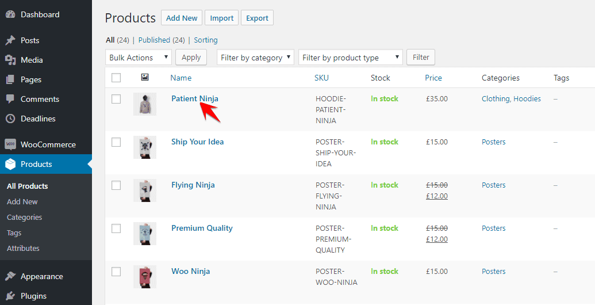The height and width of the screenshot is (305, 595).
Task: Click the Deadlines clock icon
Action: pos(10,119)
